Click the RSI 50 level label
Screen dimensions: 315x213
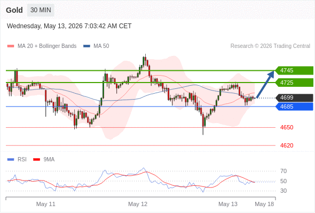283,181
